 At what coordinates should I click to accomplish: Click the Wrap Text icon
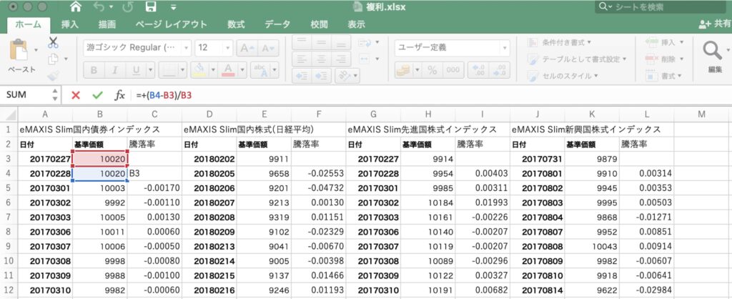click(365, 42)
